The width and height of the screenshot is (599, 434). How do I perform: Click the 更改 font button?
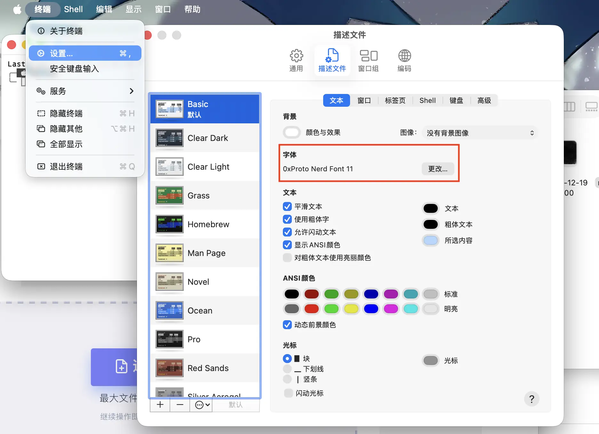[438, 169]
